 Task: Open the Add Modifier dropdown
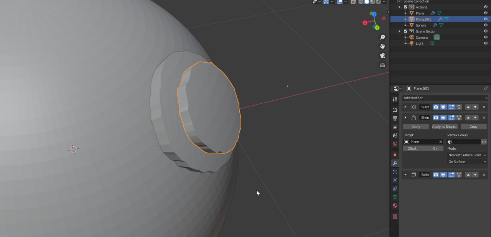[x=445, y=98]
